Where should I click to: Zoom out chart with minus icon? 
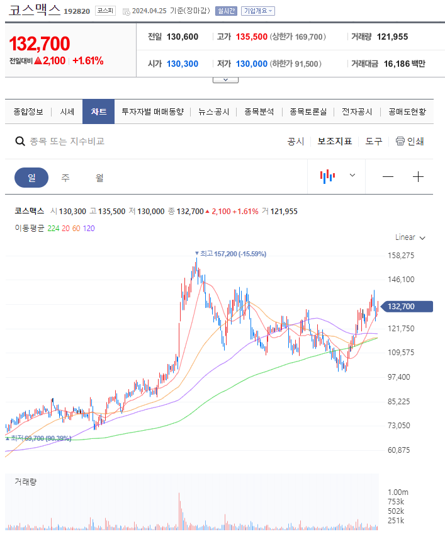coord(388,176)
